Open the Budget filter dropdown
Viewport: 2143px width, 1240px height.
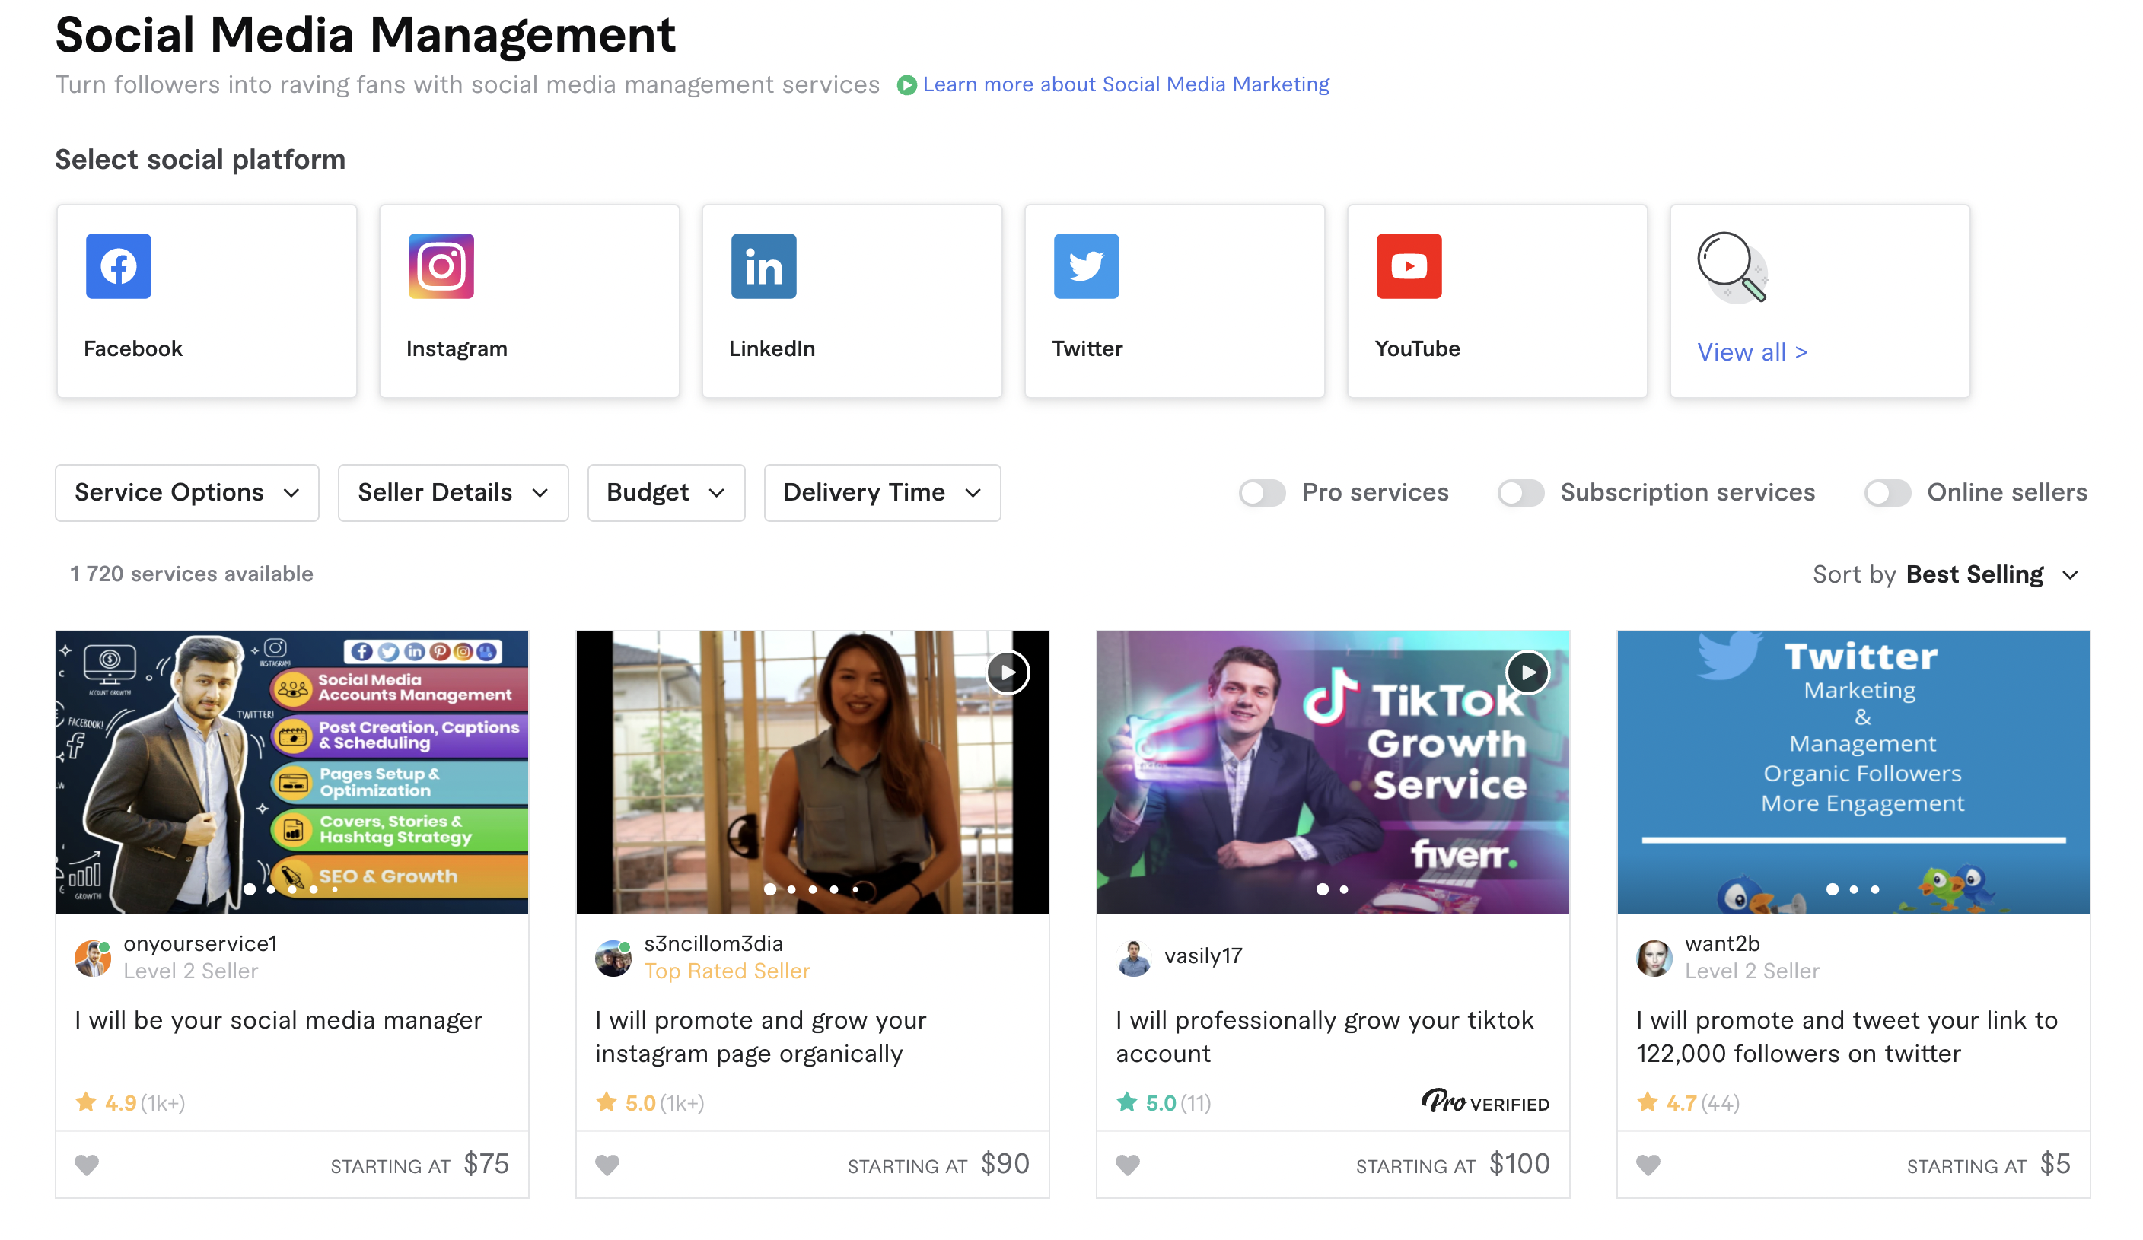pyautogui.click(x=666, y=492)
